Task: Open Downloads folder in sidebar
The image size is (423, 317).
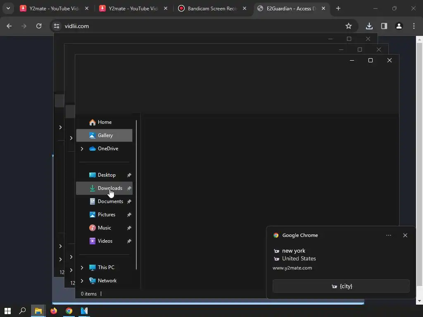Action: (105, 188)
